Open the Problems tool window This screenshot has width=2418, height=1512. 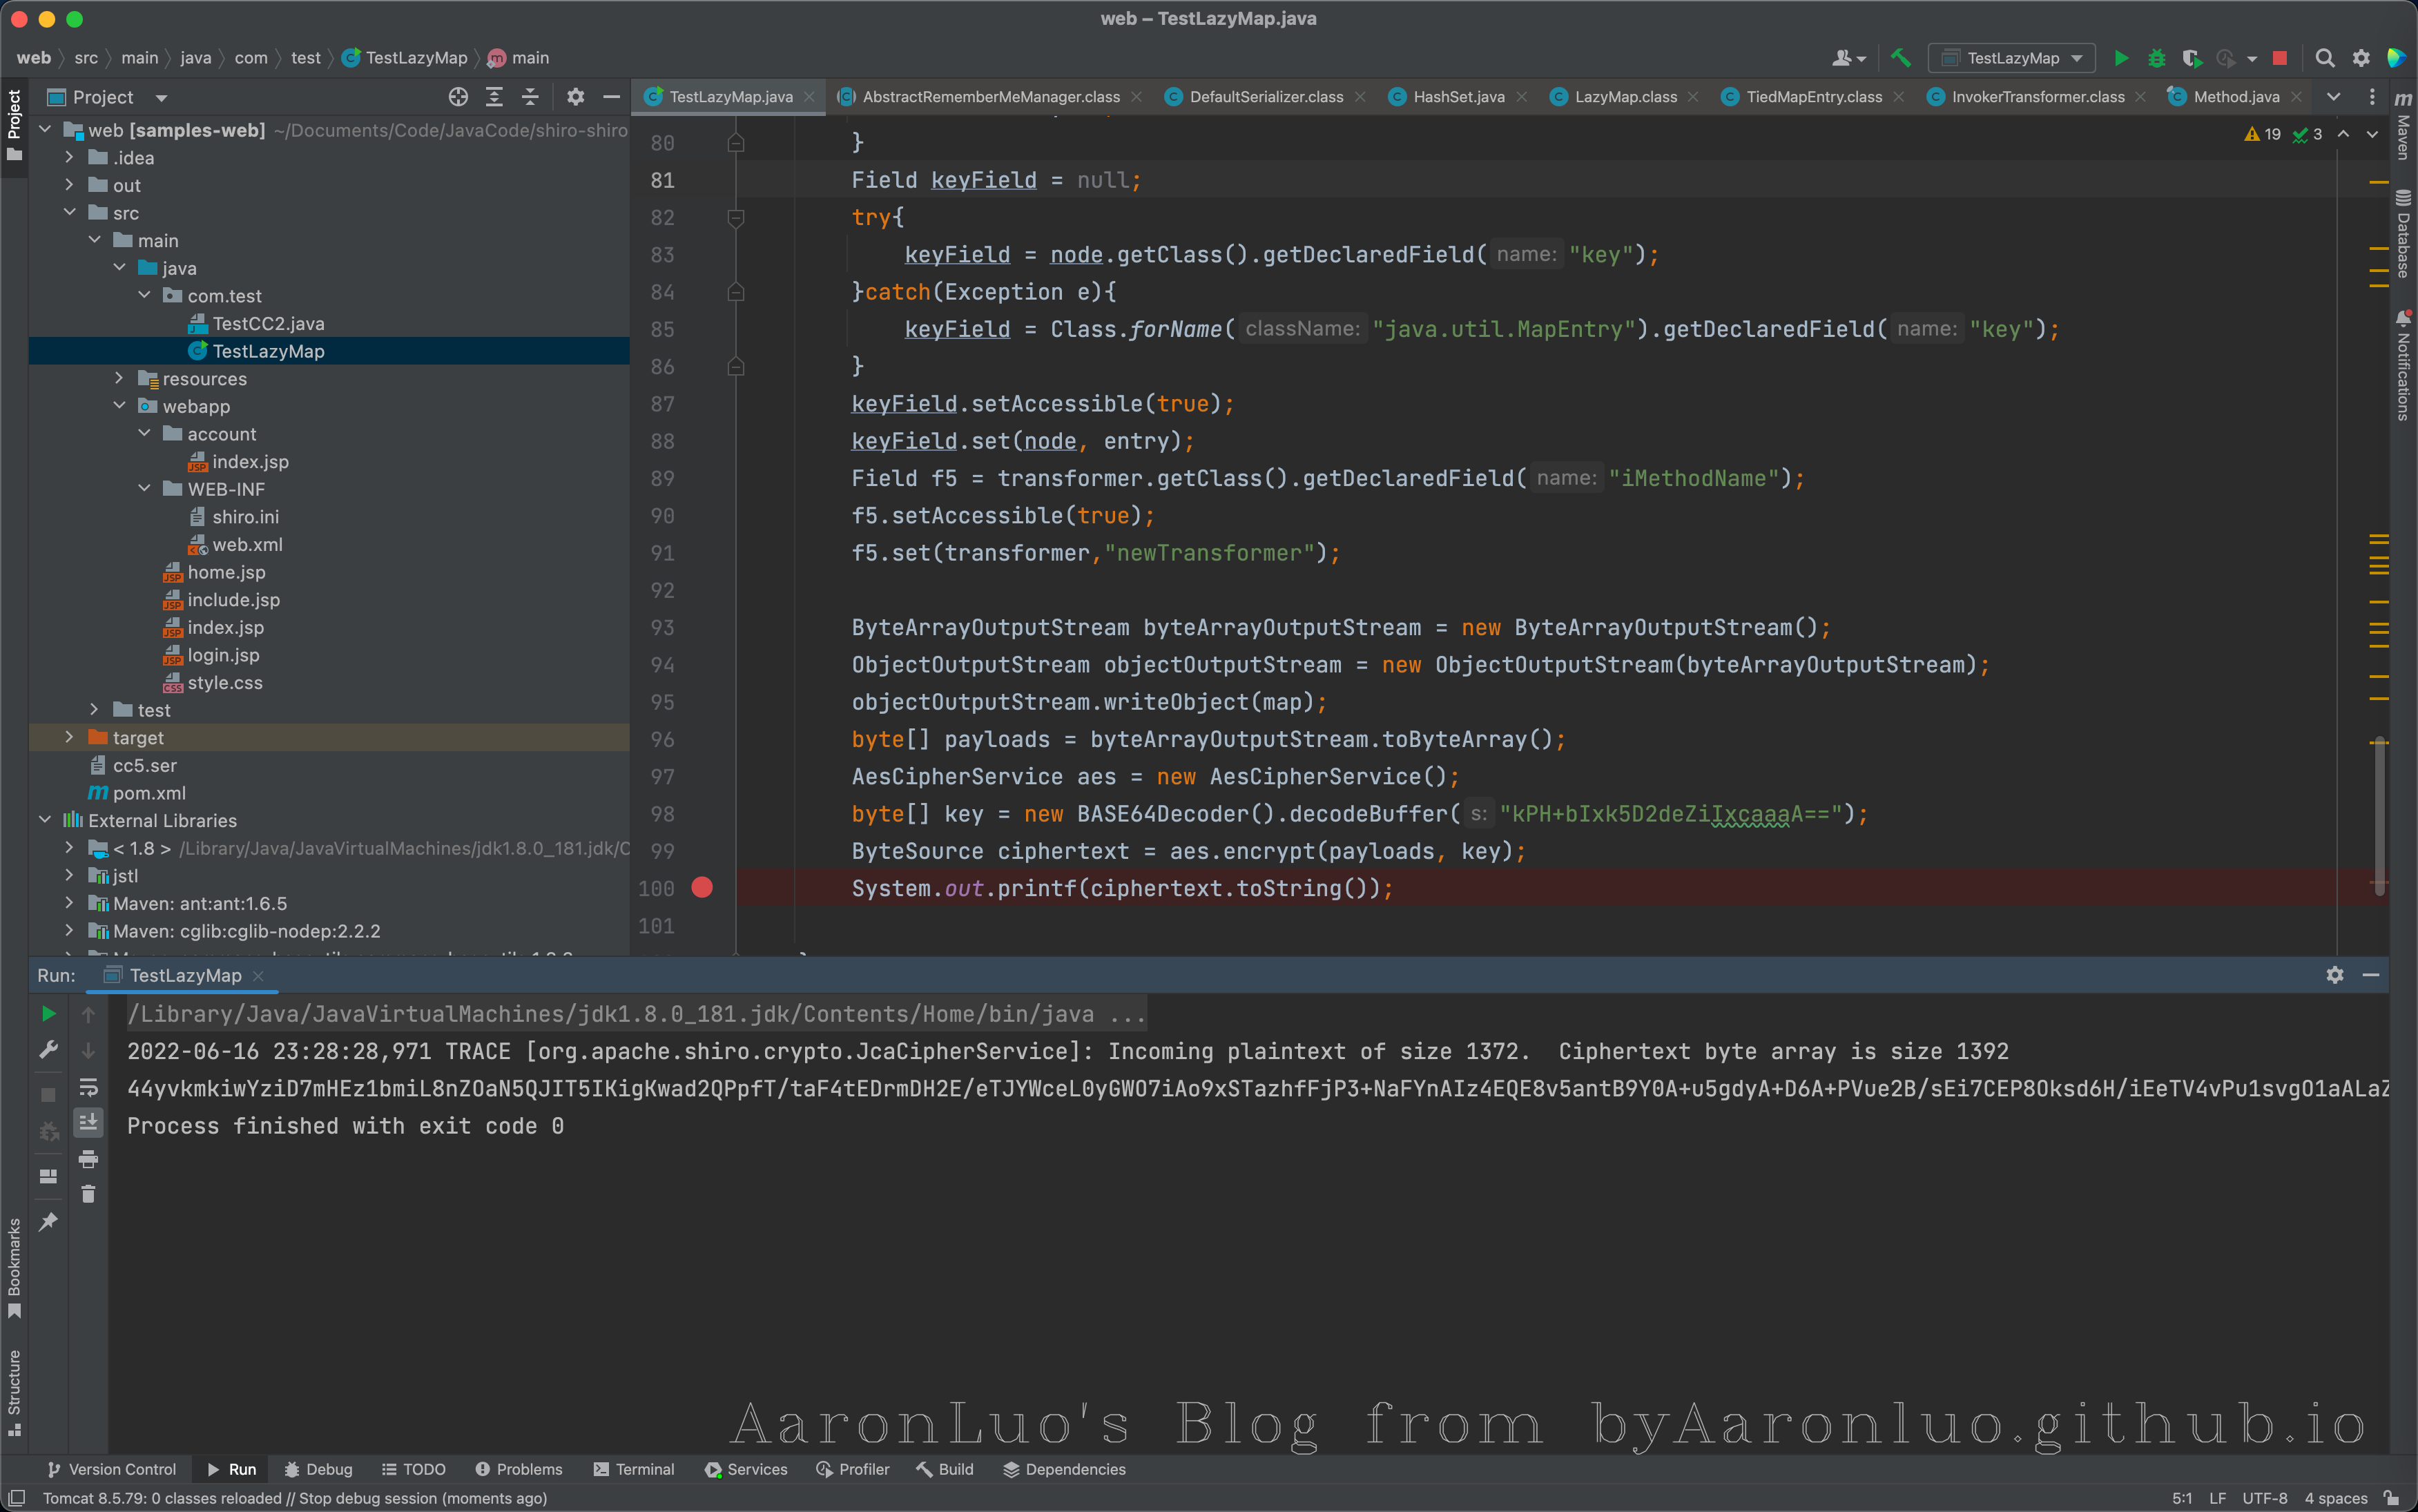518,1469
